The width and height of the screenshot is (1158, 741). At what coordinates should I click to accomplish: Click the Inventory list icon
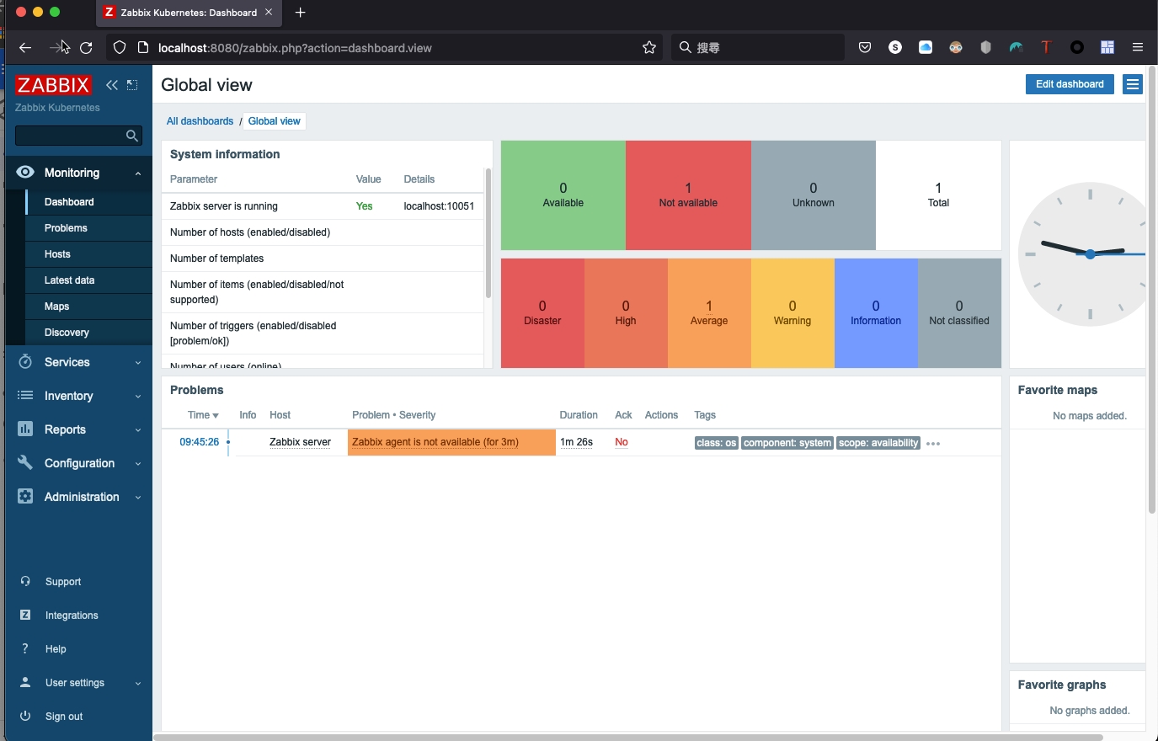(25, 396)
